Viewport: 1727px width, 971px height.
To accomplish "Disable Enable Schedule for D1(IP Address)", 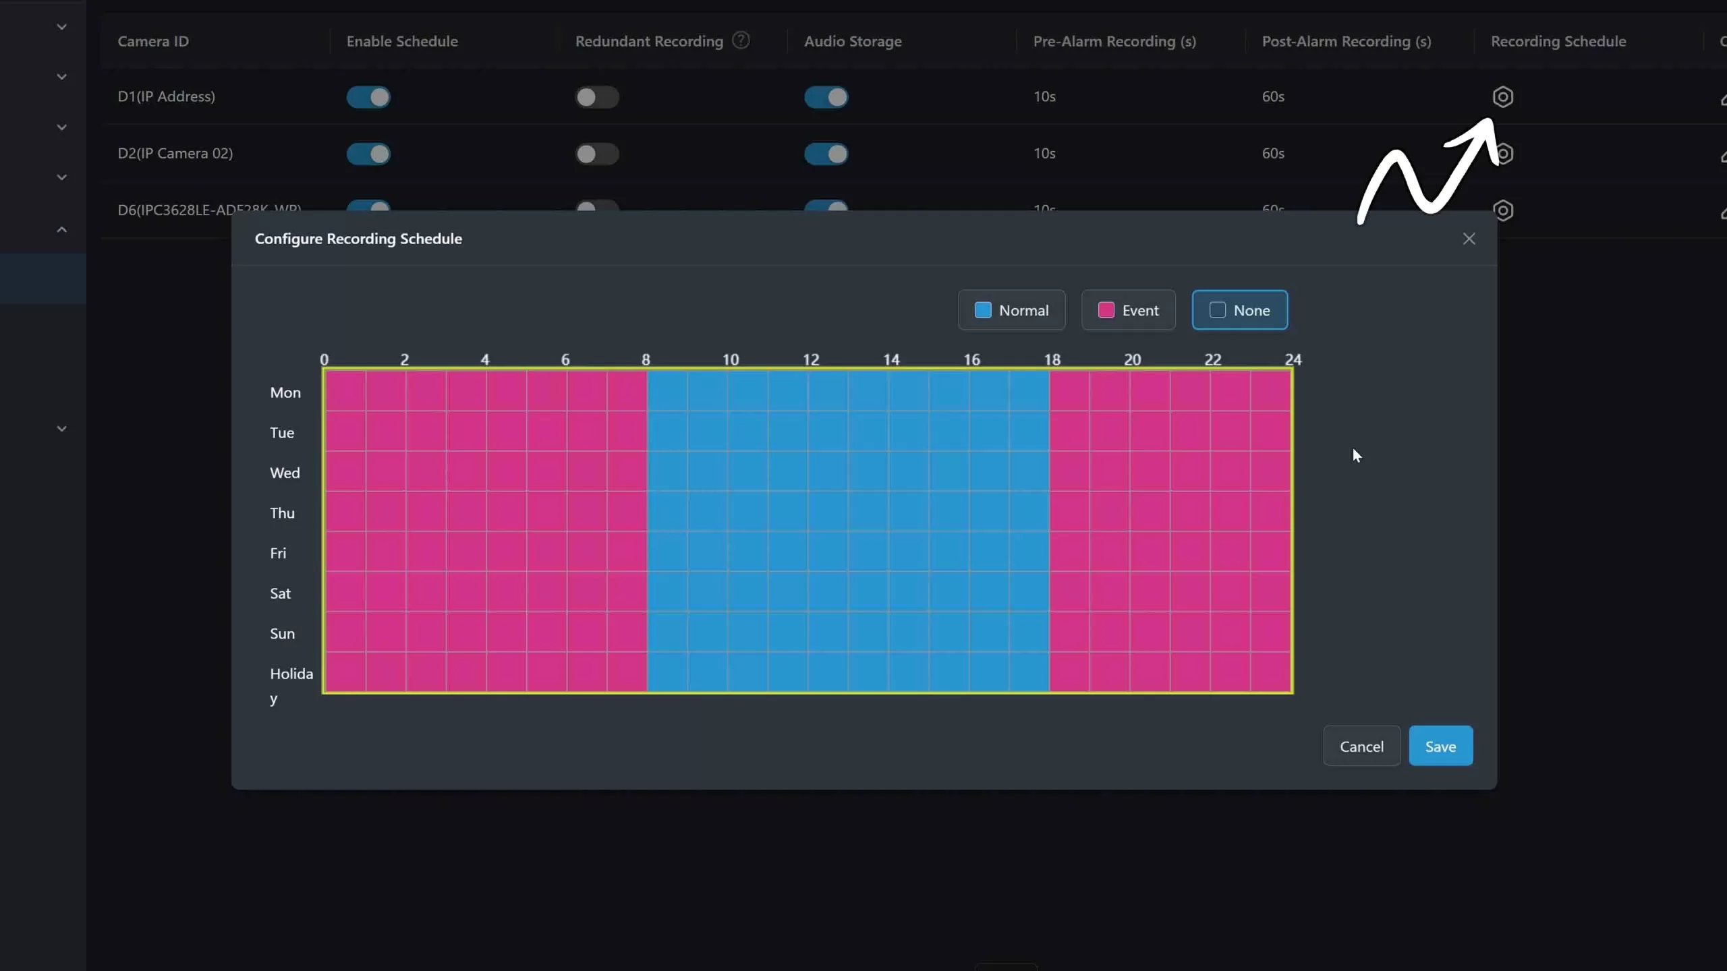I will pos(368,97).
